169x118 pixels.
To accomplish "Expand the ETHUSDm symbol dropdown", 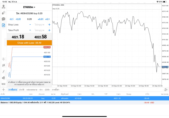I will pos(29,7).
